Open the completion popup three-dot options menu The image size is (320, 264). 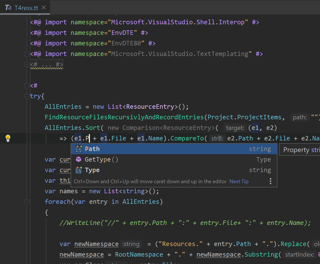click(x=270, y=181)
